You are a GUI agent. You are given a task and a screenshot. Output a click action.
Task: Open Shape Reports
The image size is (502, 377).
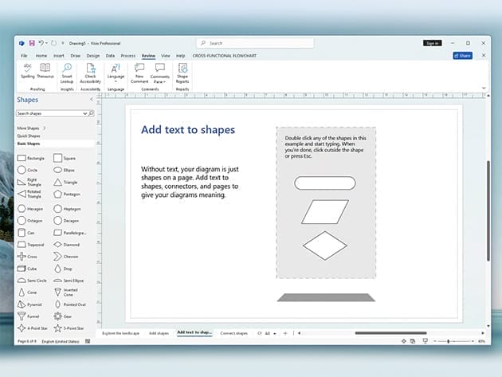coord(182,73)
